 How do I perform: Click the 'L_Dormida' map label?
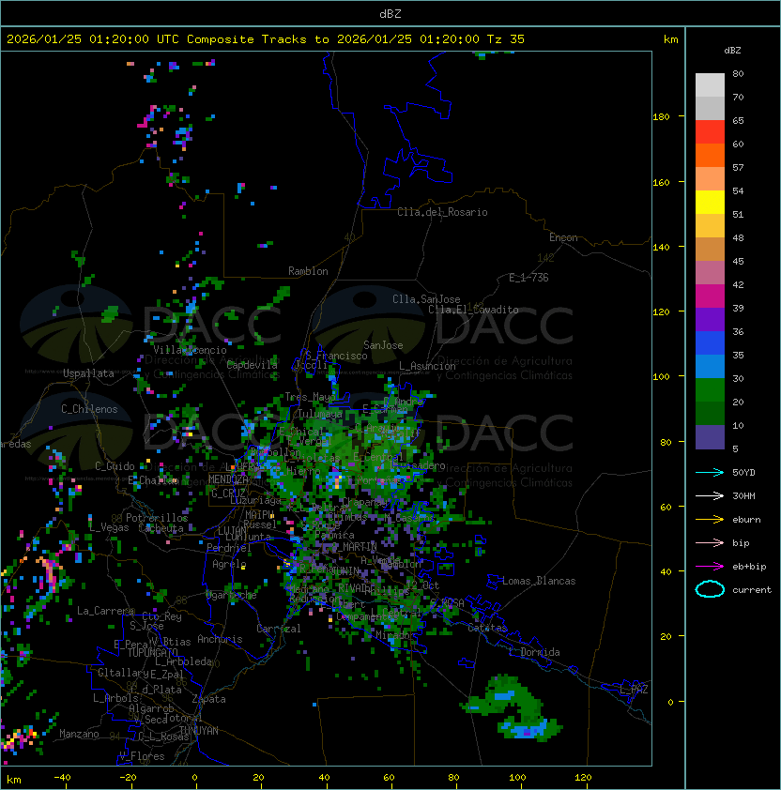click(x=534, y=652)
